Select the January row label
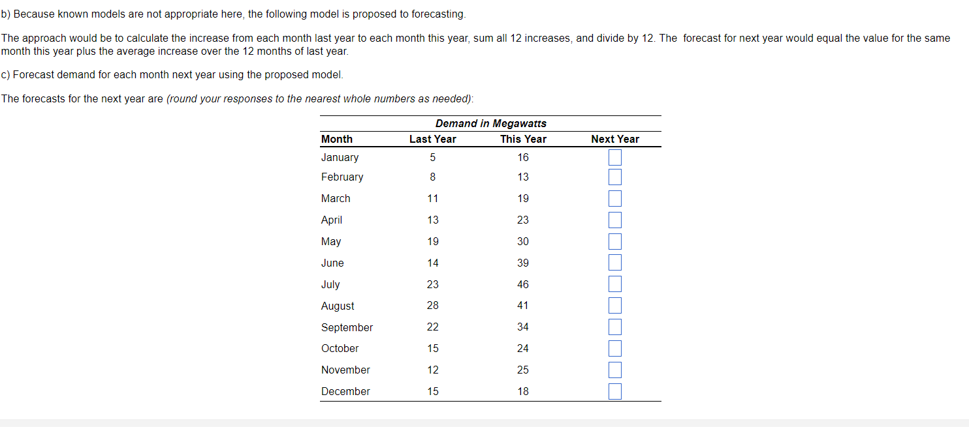 340,157
